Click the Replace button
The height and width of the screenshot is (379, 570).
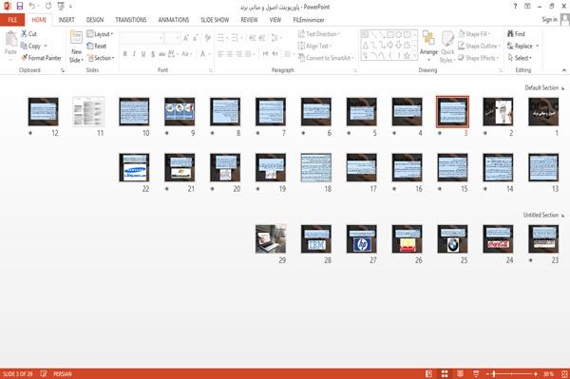(522, 46)
